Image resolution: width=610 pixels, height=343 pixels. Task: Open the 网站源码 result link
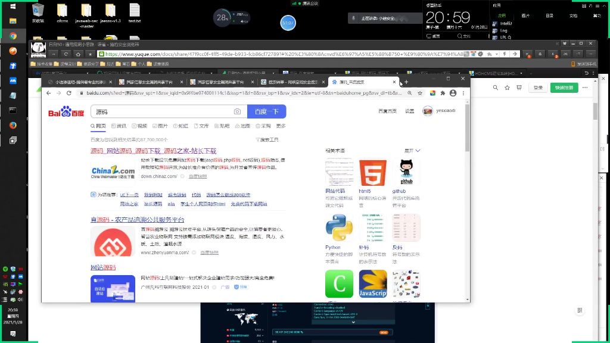click(x=103, y=267)
